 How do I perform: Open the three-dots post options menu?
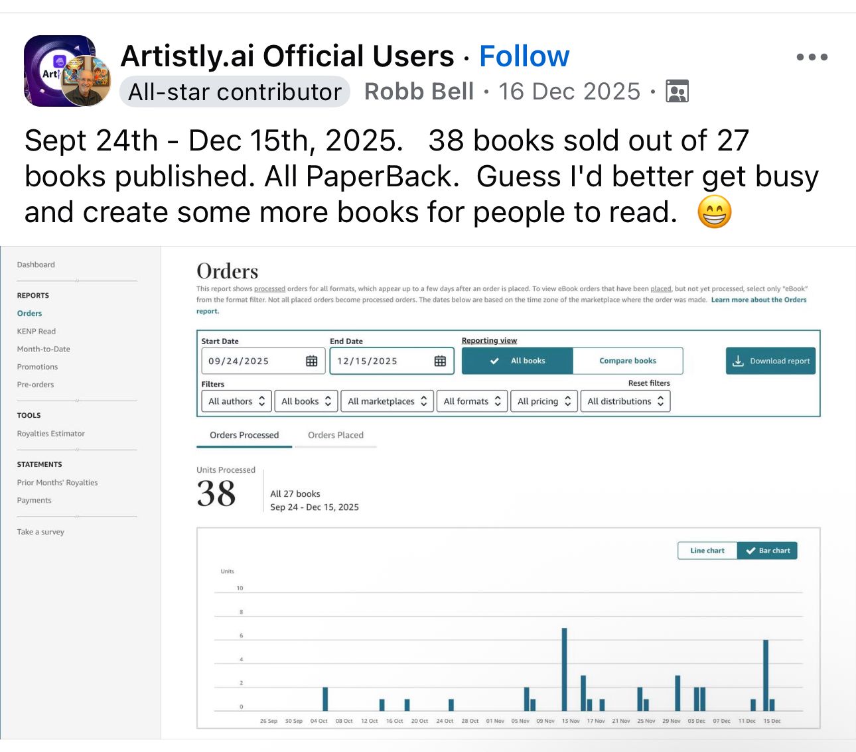click(812, 57)
